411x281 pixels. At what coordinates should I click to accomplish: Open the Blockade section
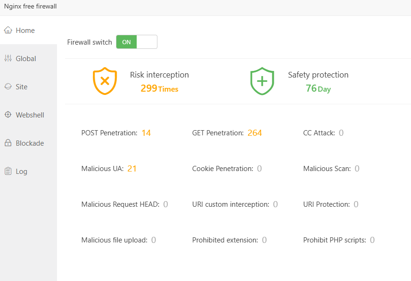30,143
